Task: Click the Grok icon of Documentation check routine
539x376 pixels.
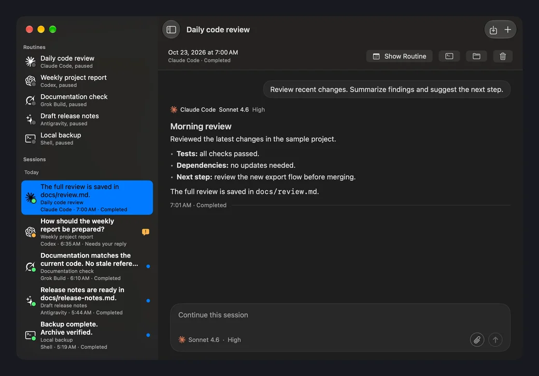Action: (x=30, y=100)
